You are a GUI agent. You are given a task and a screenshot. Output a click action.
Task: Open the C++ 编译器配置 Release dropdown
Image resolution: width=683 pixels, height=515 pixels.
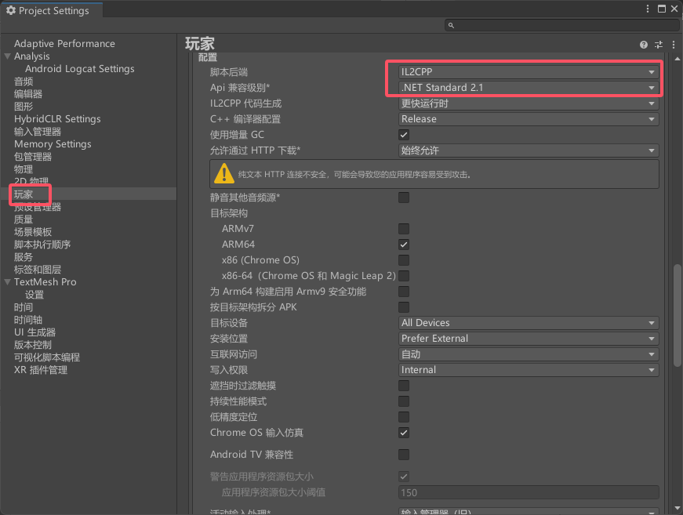point(528,119)
